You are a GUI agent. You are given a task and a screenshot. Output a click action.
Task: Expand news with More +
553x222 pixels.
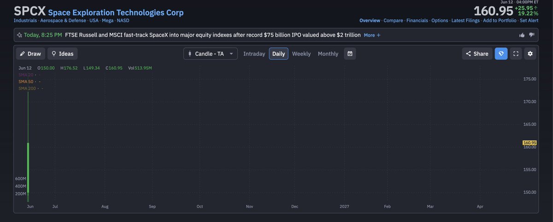point(372,35)
